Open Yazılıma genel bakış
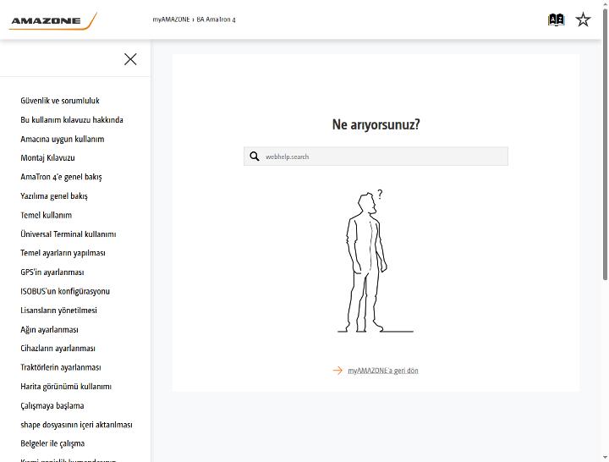 (x=54, y=195)
